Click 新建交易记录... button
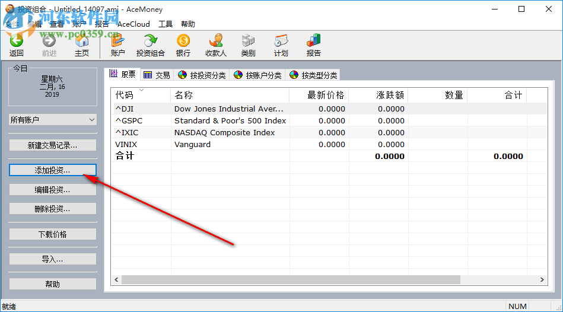The height and width of the screenshot is (312, 563). (x=53, y=145)
